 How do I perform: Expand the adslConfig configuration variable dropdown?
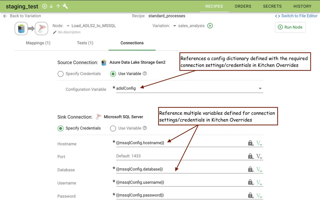[x=260, y=89]
